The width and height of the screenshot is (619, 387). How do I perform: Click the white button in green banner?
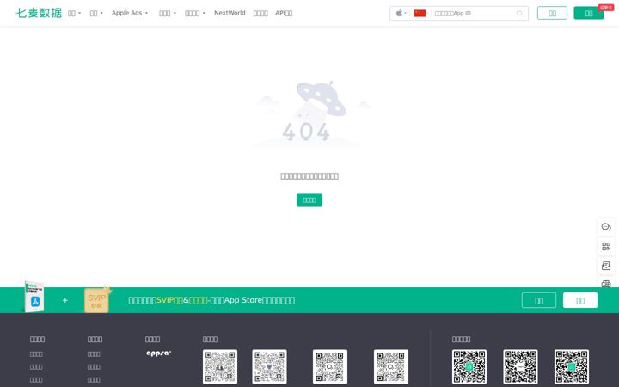coord(580,300)
